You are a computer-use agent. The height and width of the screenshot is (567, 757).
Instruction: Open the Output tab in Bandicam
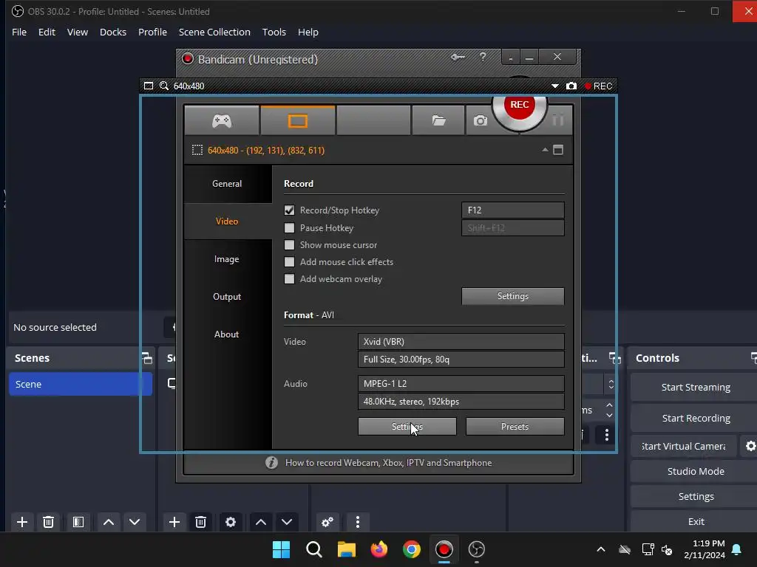point(227,297)
